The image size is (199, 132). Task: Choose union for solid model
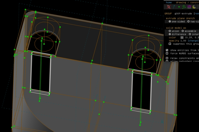[174, 31]
